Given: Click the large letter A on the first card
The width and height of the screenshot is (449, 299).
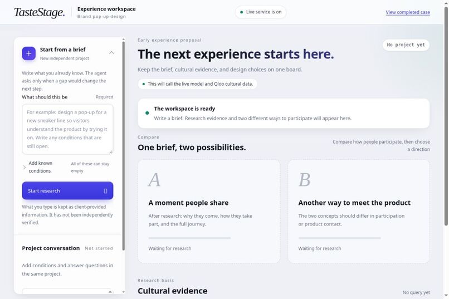Looking at the screenshot, I should [x=154, y=180].
